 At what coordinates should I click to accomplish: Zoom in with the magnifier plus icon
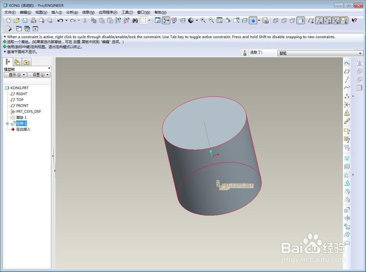pyautogui.click(x=203, y=20)
